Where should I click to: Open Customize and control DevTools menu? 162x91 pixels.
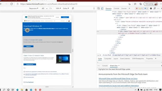[x=158, y=8]
